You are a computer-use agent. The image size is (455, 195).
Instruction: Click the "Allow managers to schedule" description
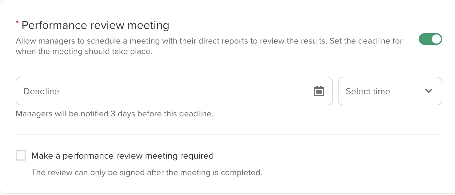[x=209, y=41]
